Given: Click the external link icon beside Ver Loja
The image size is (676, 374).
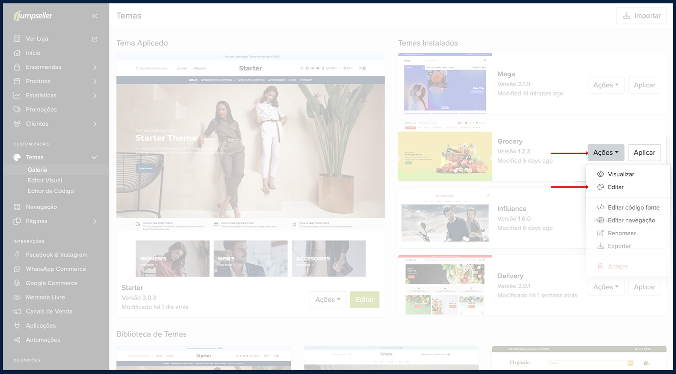Looking at the screenshot, I should [x=95, y=39].
